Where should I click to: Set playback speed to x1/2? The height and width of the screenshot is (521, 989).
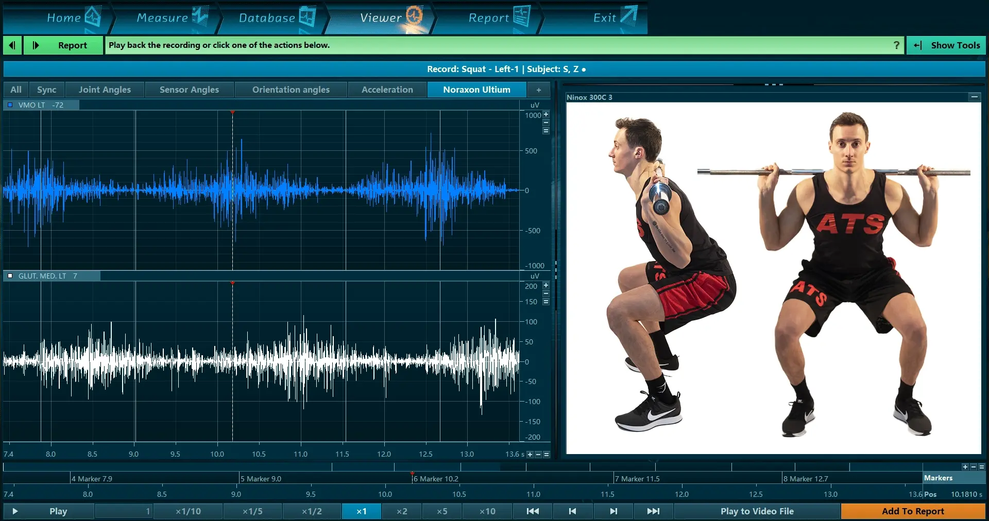[312, 511]
